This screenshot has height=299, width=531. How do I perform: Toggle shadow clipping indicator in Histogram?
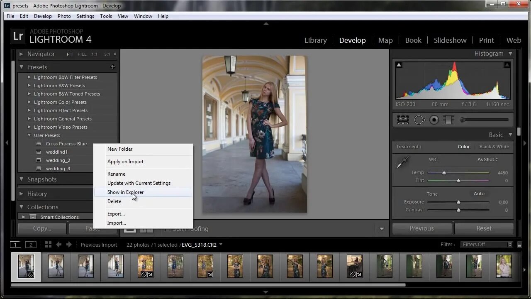coord(399,65)
